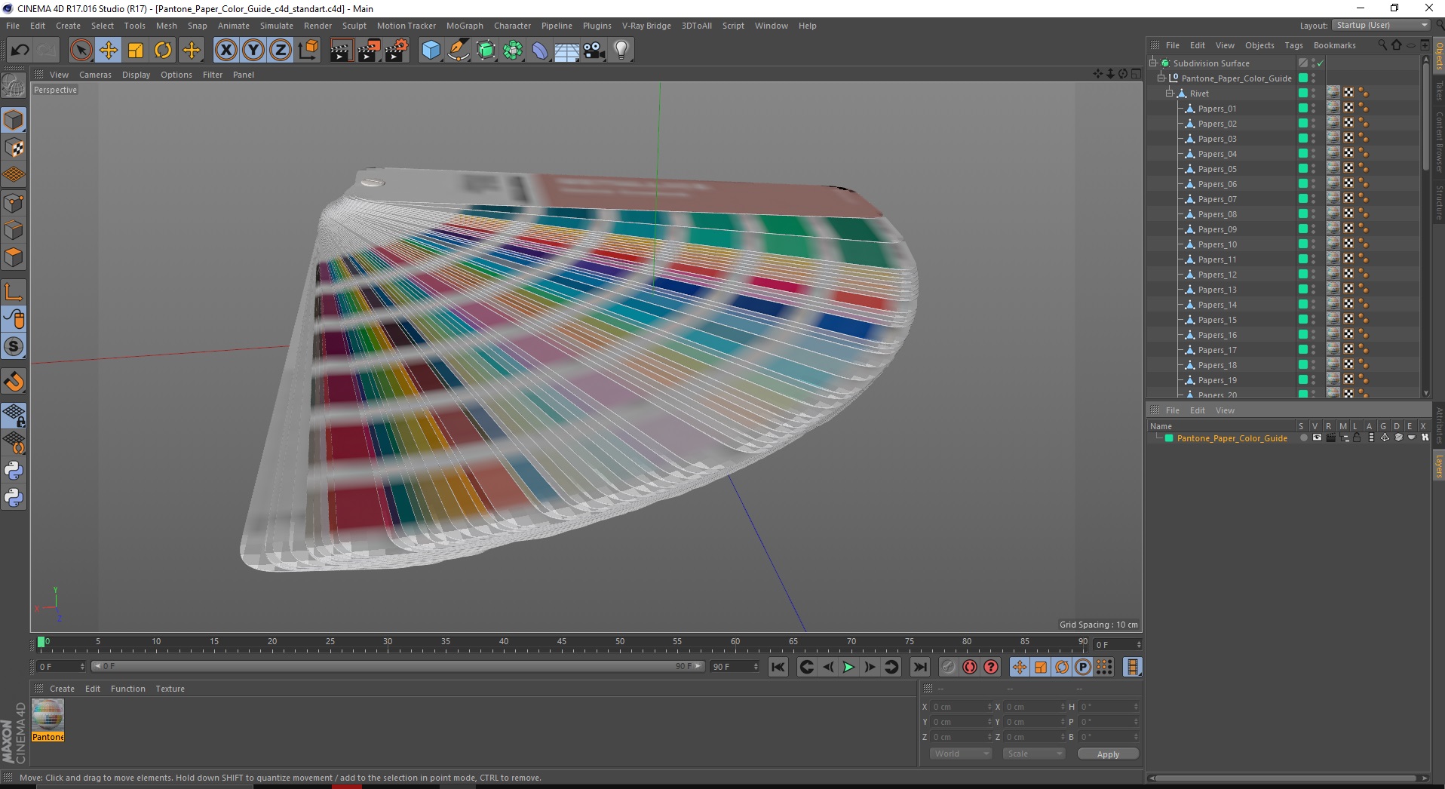Collapse the Rivet tree node
The image size is (1445, 789).
(1170, 93)
